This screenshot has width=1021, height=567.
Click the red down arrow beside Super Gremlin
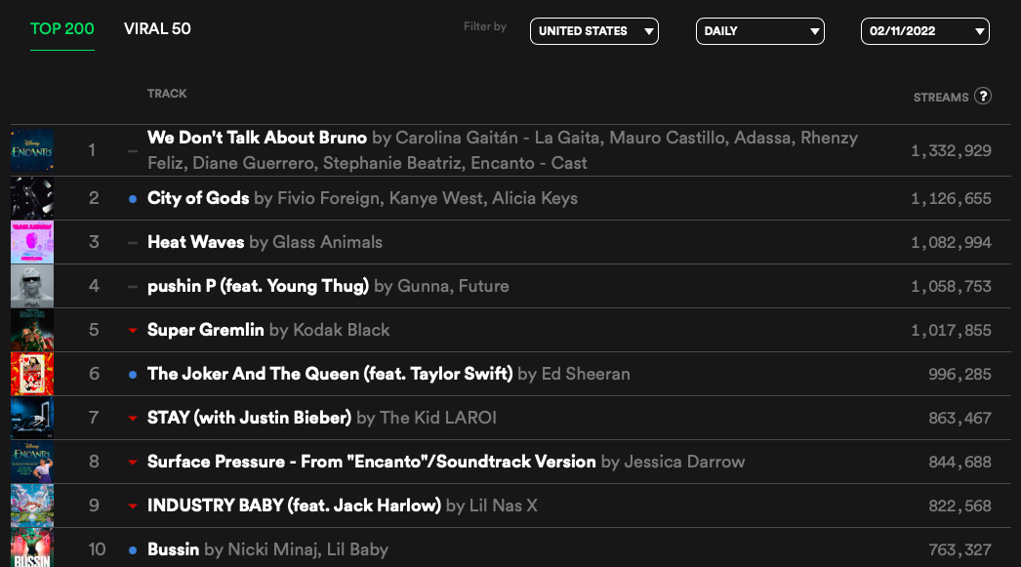pos(133,331)
